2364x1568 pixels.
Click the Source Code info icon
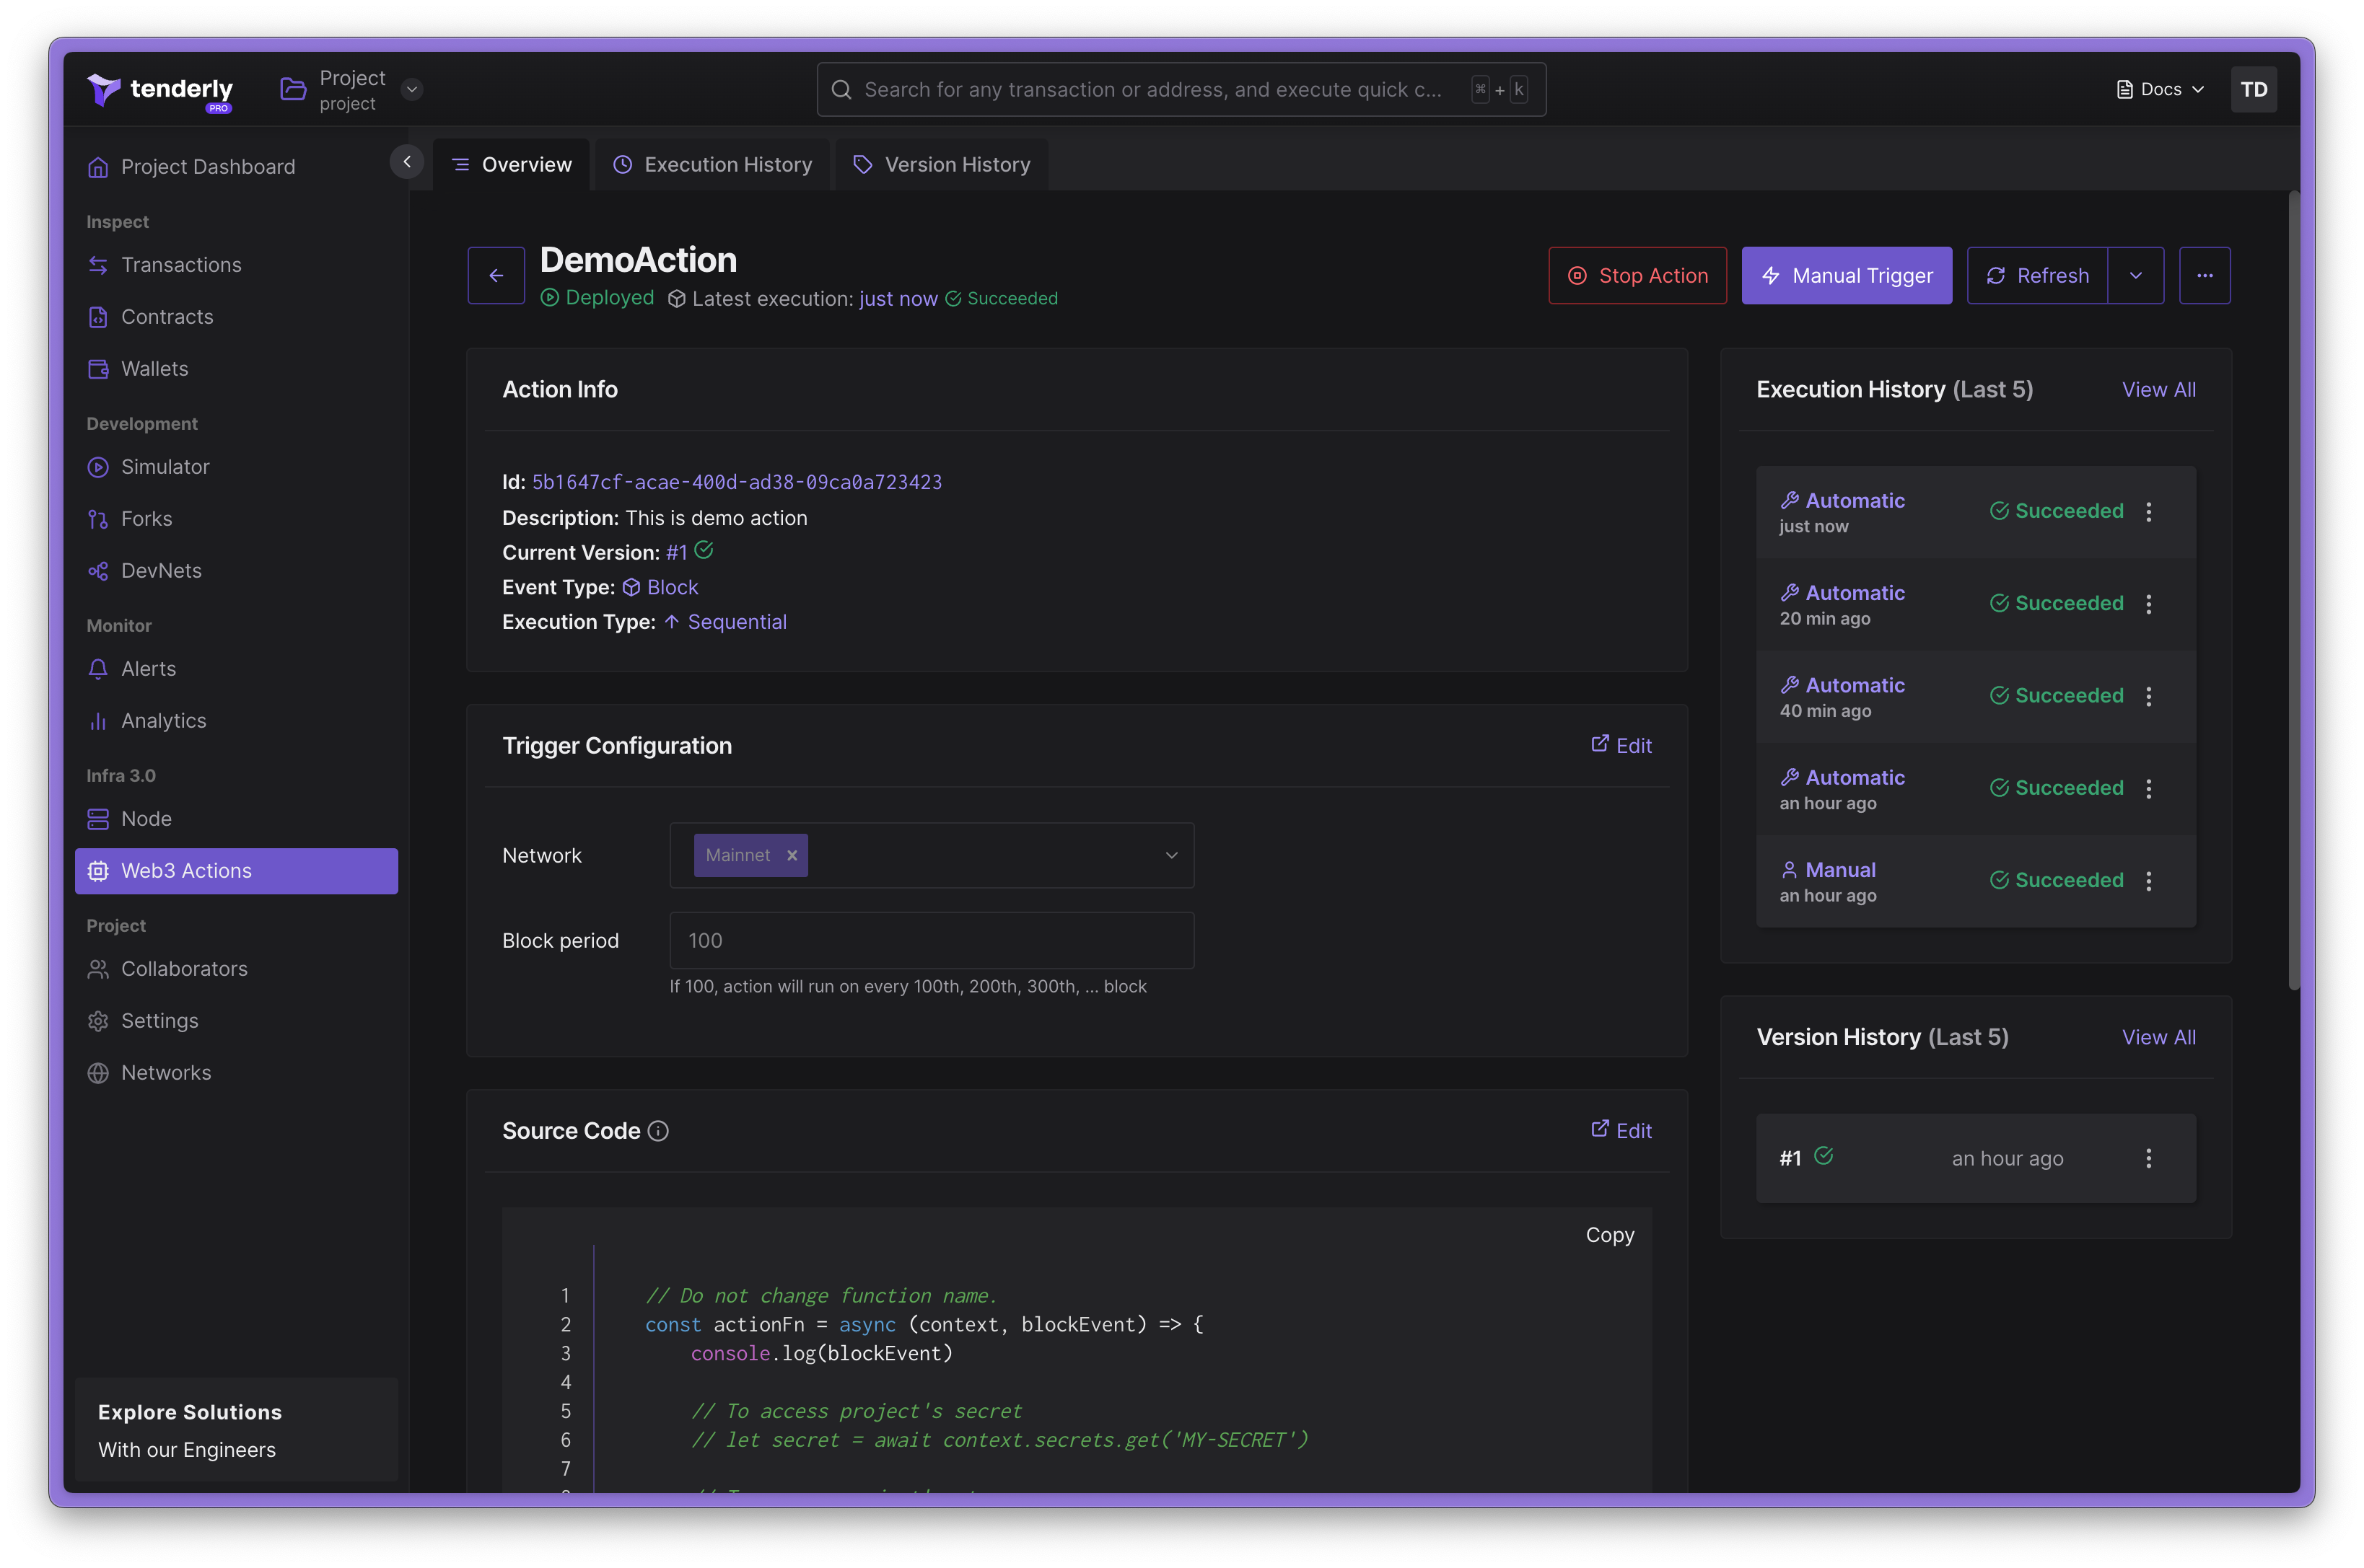(x=658, y=1131)
